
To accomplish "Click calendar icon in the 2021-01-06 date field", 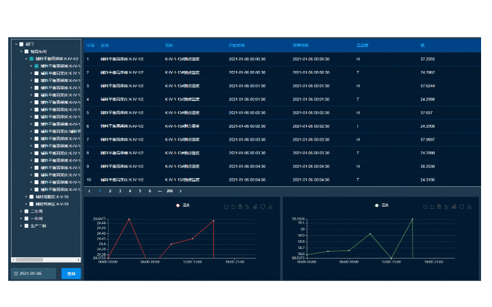I will (x=16, y=274).
